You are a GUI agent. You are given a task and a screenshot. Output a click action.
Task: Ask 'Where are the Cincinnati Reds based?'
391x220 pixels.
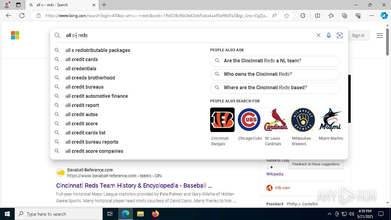(275, 88)
